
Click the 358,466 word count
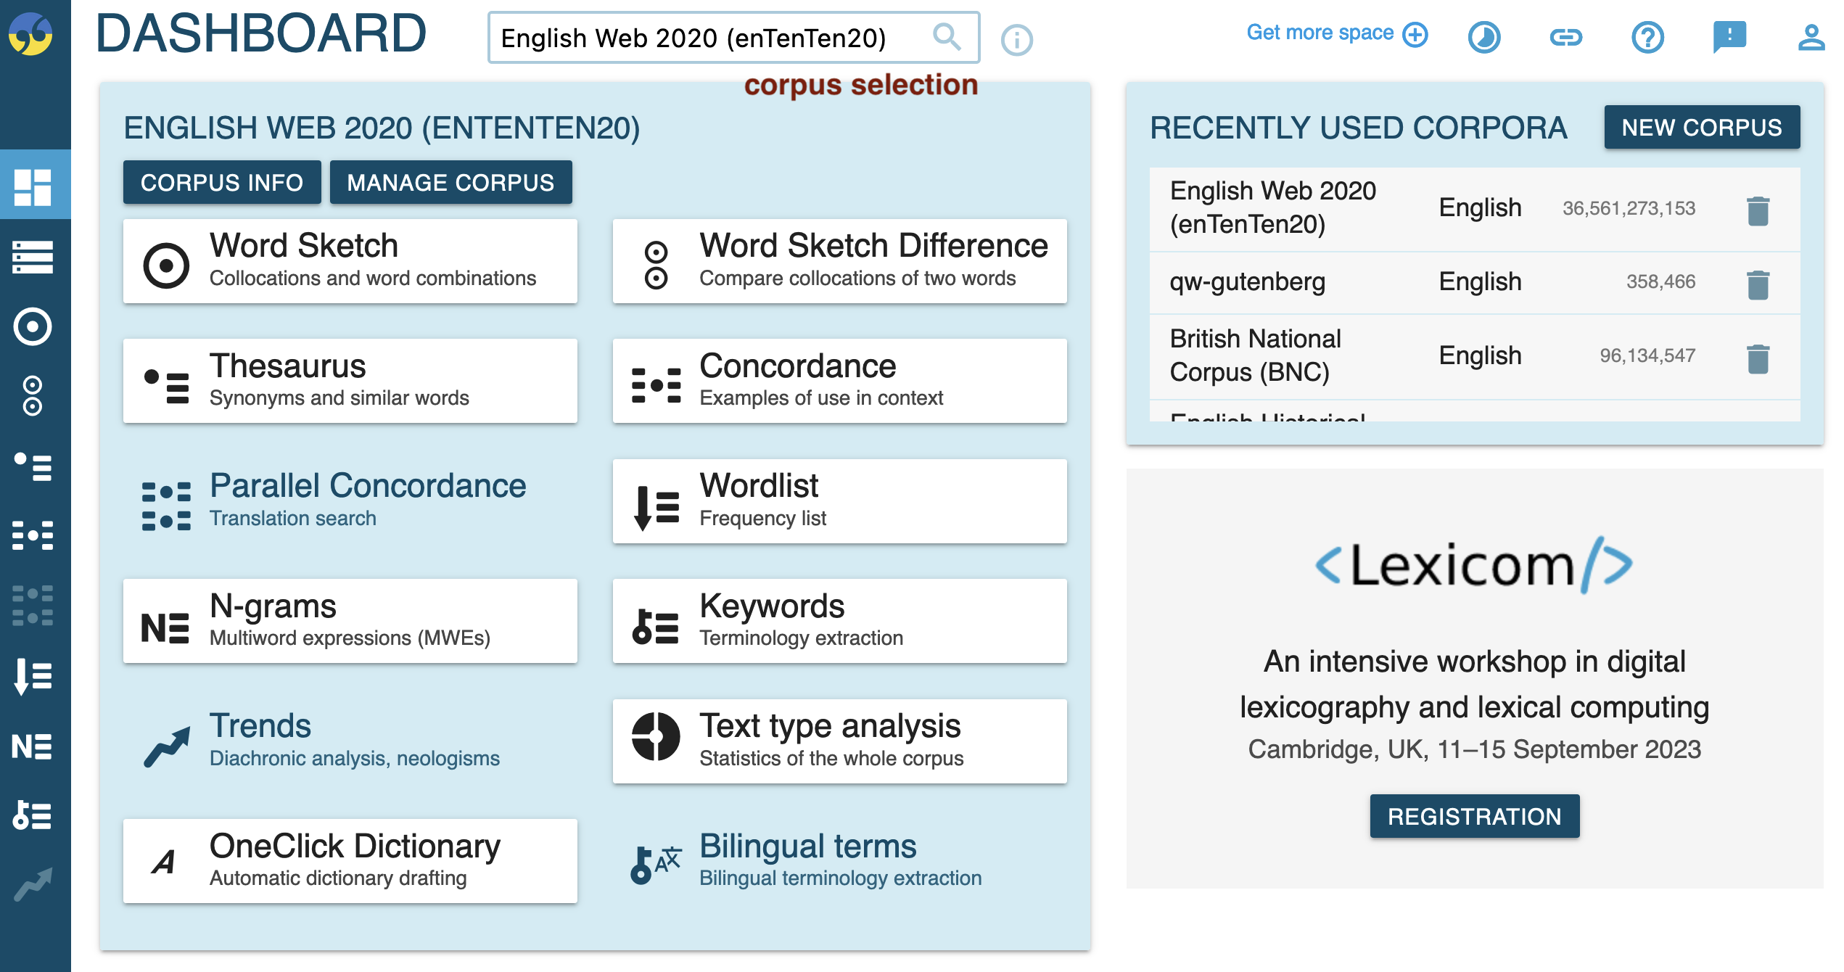(1660, 281)
